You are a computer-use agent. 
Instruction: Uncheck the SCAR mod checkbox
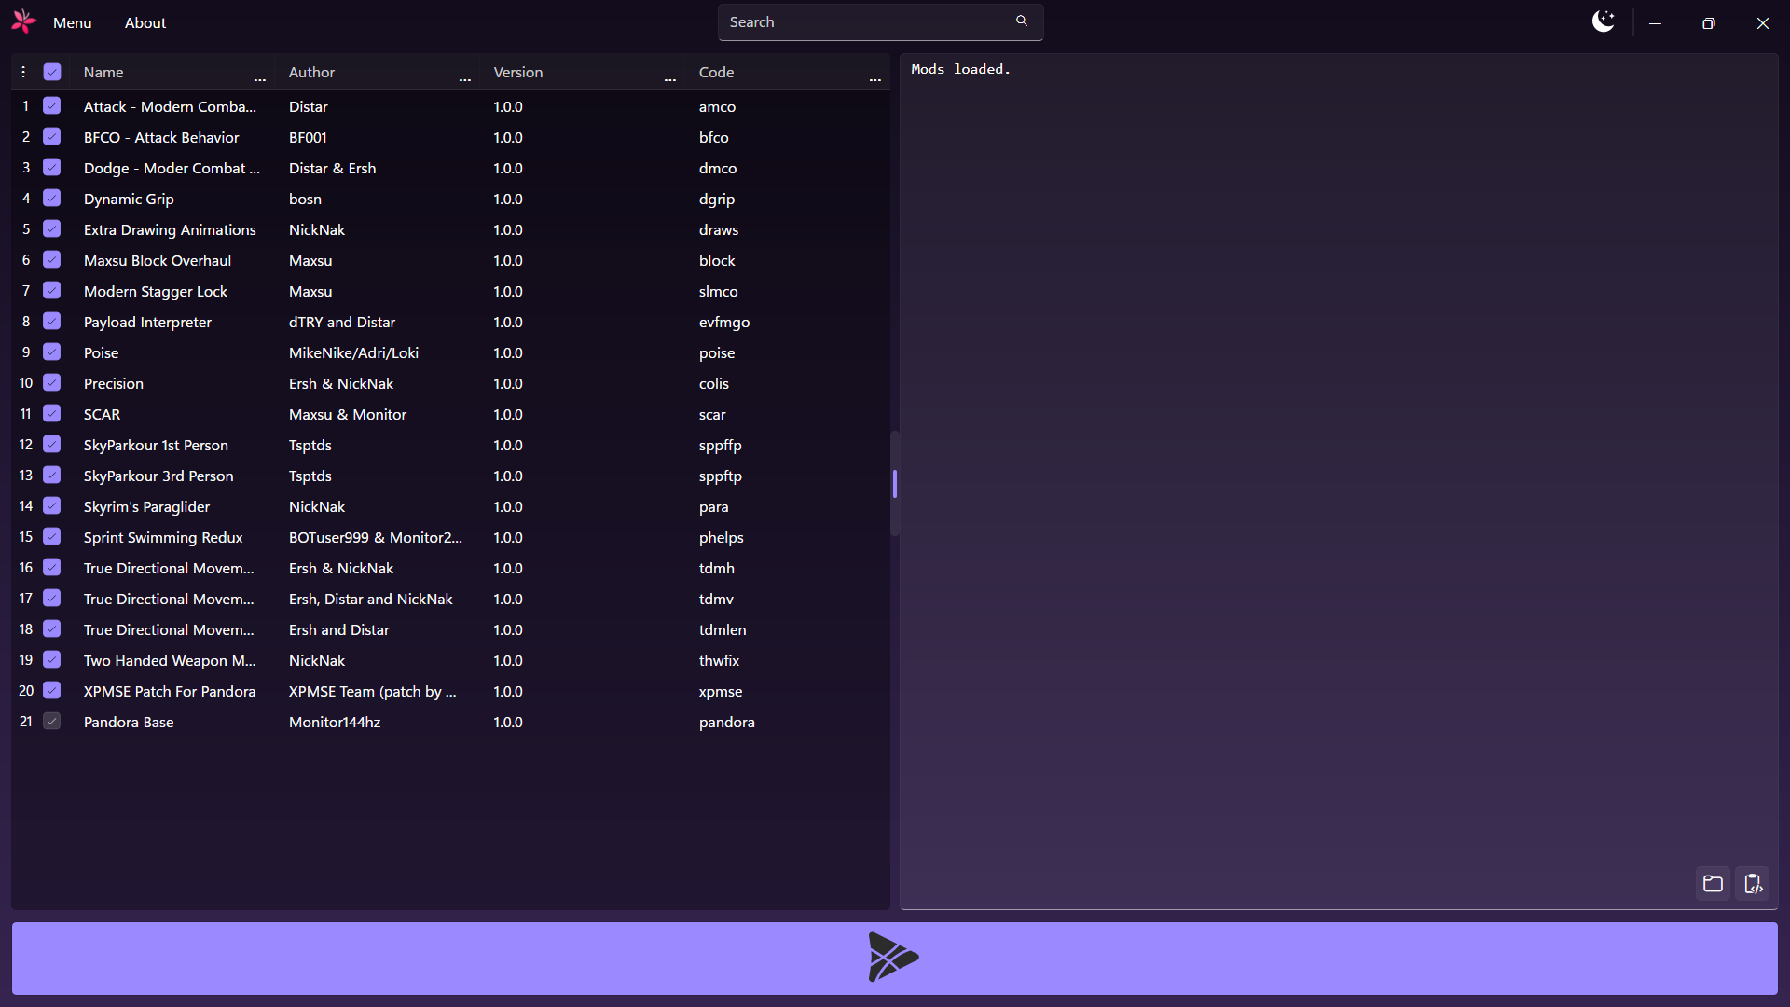(x=52, y=414)
